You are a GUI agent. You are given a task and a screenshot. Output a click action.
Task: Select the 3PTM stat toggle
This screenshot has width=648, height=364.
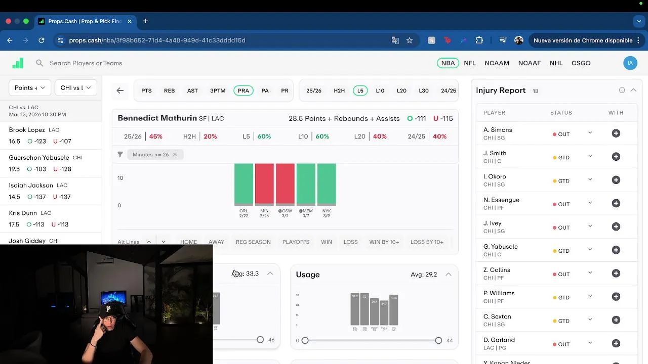pyautogui.click(x=218, y=90)
